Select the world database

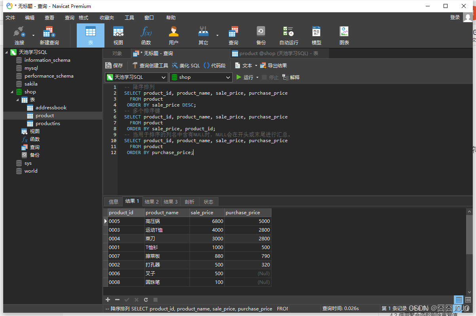coord(31,171)
